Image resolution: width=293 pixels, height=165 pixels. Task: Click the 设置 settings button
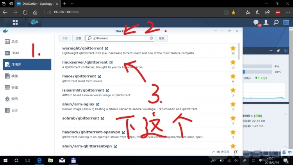click(78, 38)
